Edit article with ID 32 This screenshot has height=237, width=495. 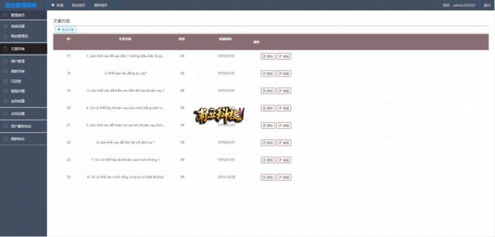click(284, 177)
